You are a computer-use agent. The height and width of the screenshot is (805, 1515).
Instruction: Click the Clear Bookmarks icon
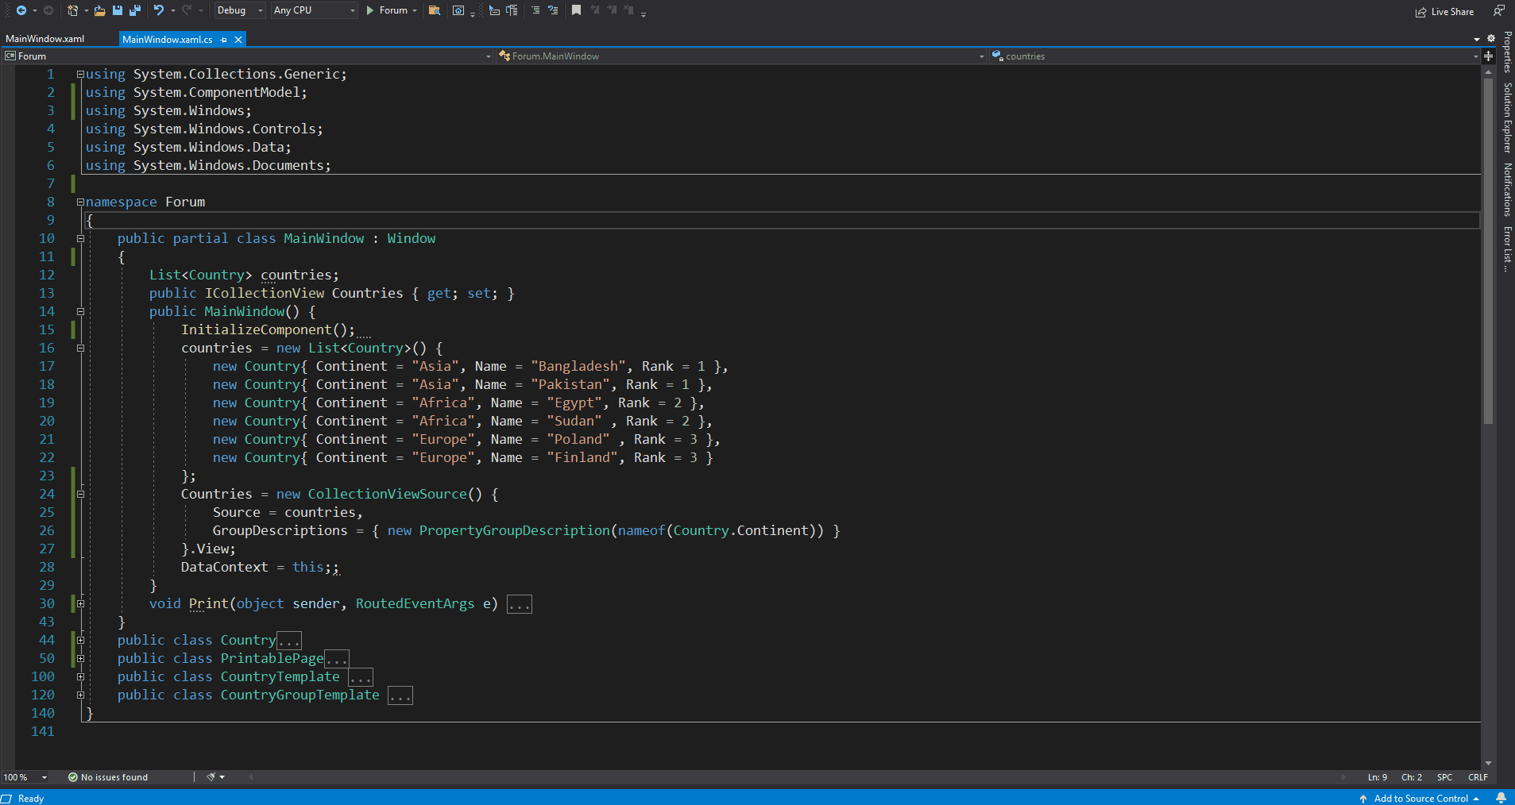[x=628, y=10]
